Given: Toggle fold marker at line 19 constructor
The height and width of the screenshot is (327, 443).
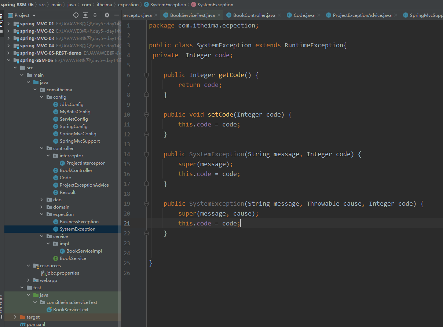Looking at the screenshot, I should (146, 204).
